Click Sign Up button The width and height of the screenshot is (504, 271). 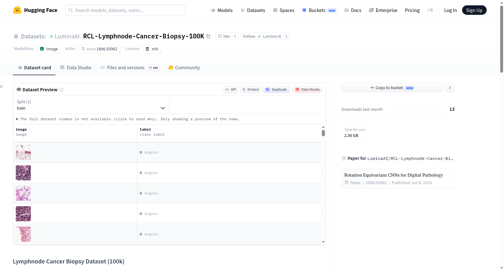[474, 10]
